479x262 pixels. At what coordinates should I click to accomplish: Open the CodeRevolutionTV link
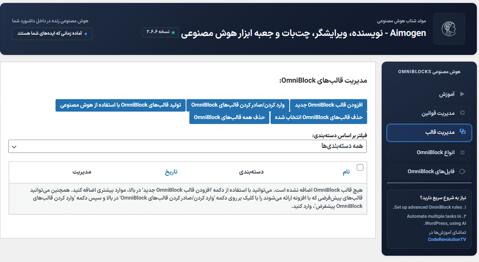pos(447,240)
